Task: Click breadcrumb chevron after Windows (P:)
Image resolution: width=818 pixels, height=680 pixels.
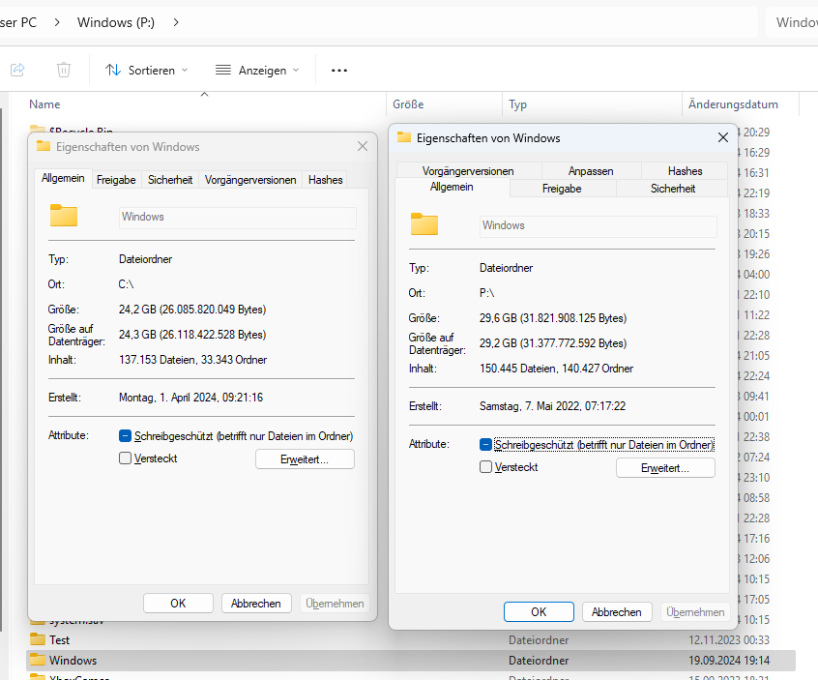Action: 176,22
